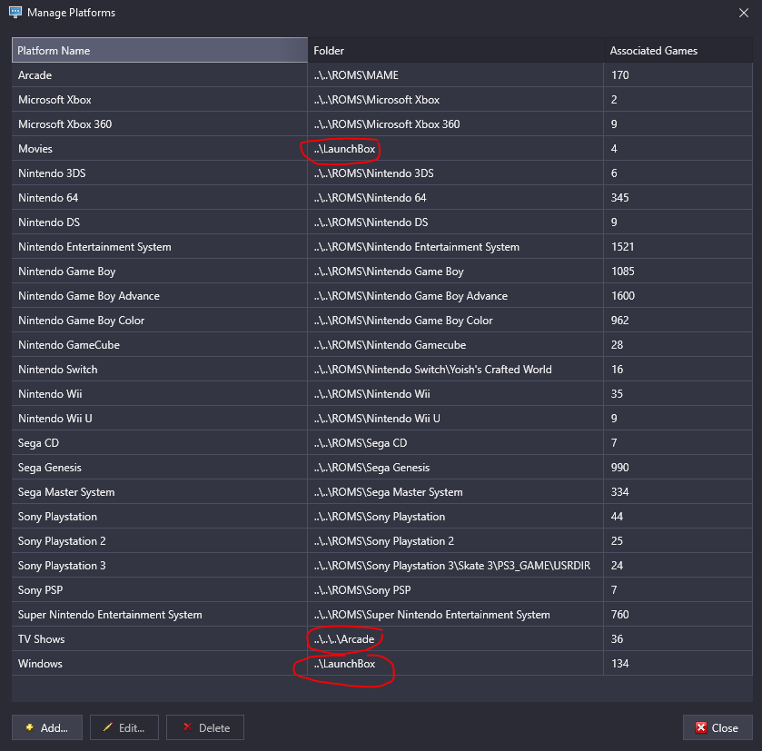Image resolution: width=762 pixels, height=751 pixels.
Task: Click the 345 associated games cell
Action: click(678, 198)
